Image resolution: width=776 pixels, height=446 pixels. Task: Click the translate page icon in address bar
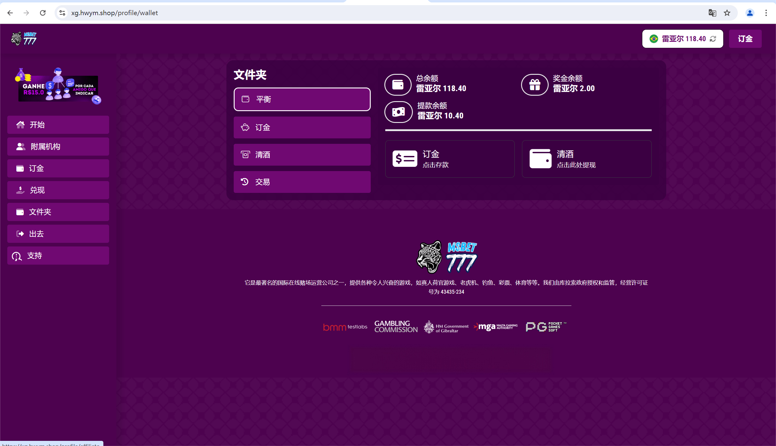pos(712,13)
